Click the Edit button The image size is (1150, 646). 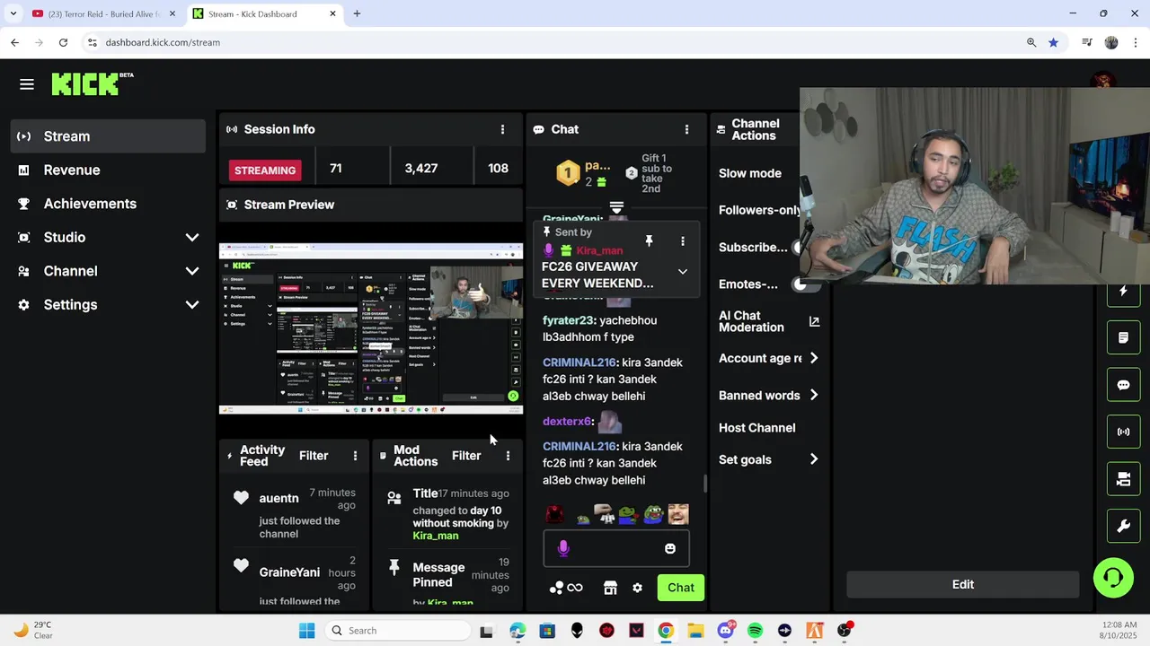[x=962, y=584]
